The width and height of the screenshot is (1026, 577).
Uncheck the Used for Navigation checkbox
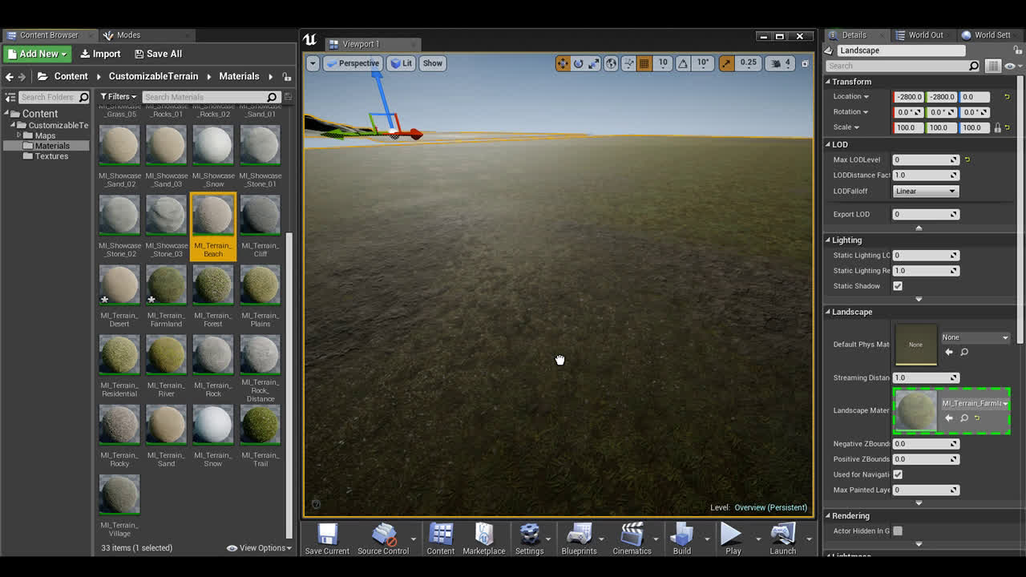(x=898, y=474)
